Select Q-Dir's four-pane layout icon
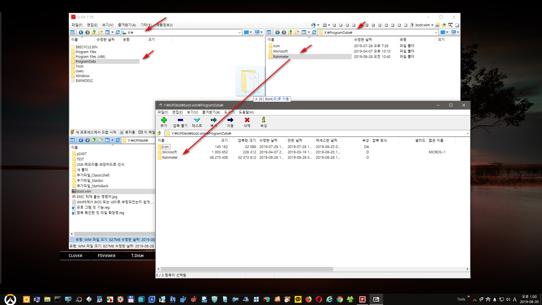The width and height of the screenshot is (542, 305). [x=334, y=25]
